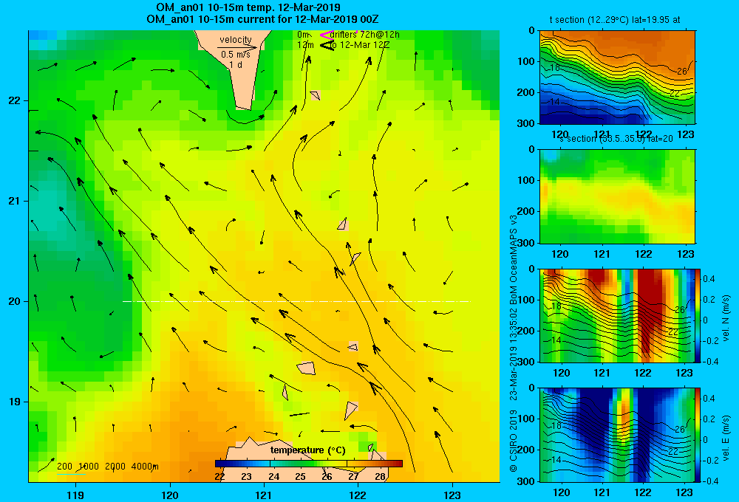This screenshot has height=502, width=739.
Task: Click the '-0.4' tick on vel. E colorbar
Action: (710, 481)
